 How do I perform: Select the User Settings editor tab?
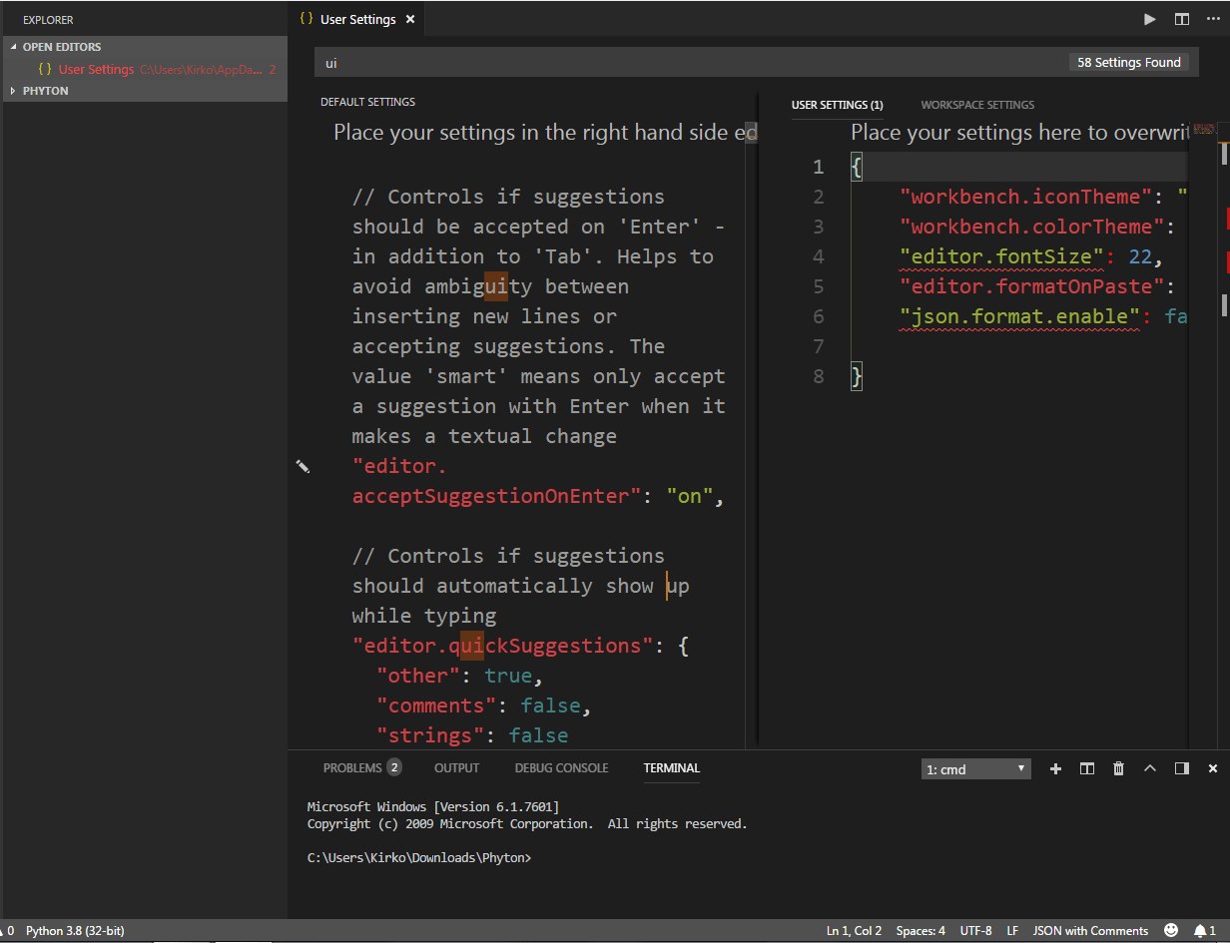[357, 19]
